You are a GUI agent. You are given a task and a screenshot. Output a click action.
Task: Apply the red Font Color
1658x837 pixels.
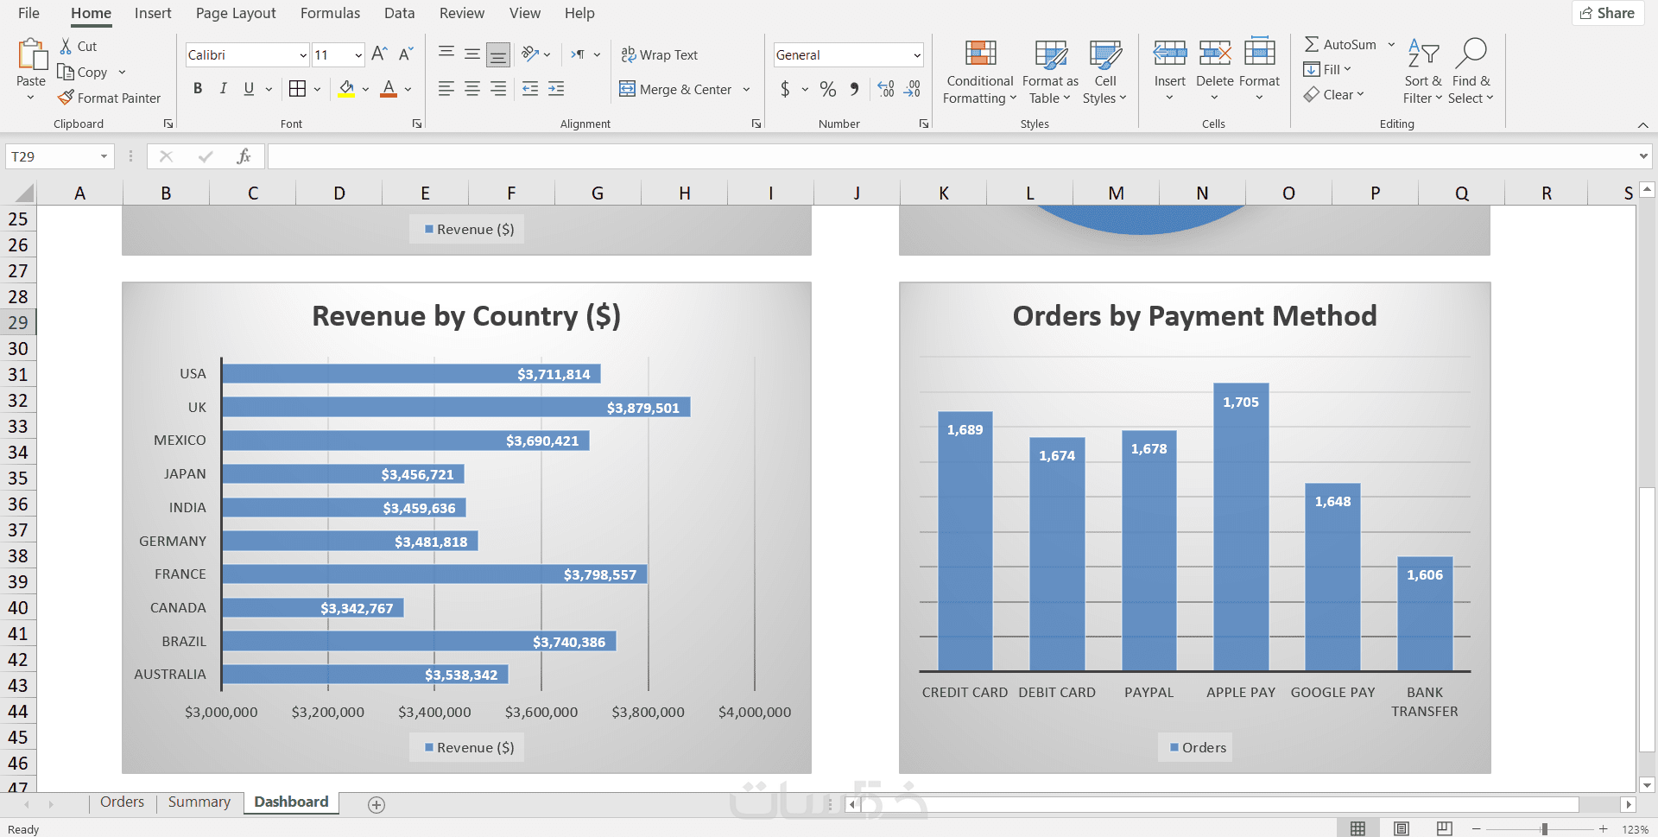click(389, 89)
